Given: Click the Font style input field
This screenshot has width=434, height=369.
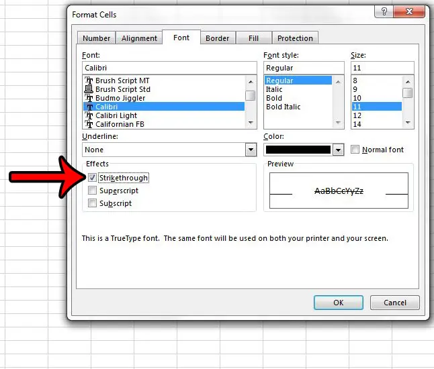Looking at the screenshot, I should pyautogui.click(x=304, y=68).
